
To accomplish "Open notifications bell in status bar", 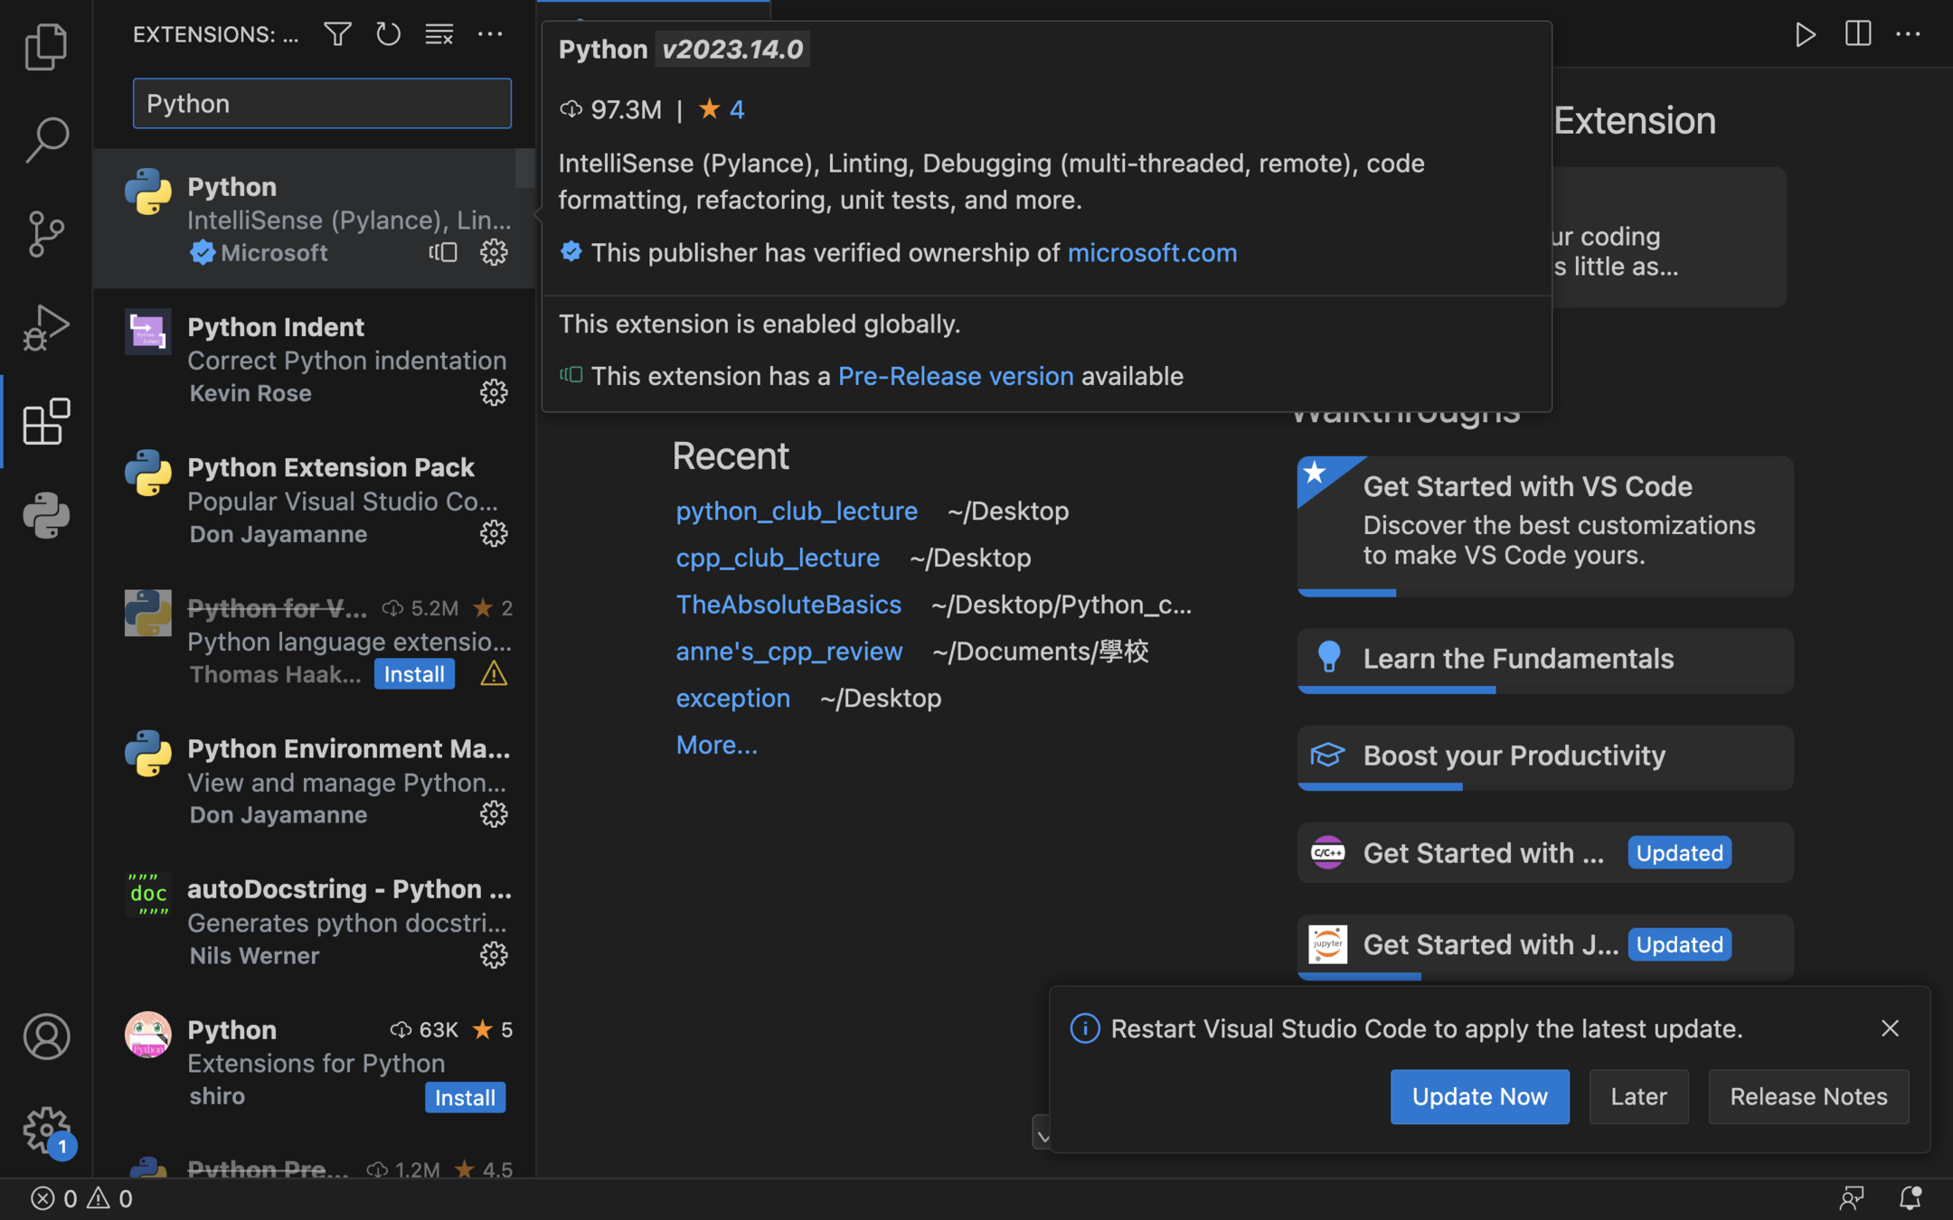I will [x=1910, y=1198].
